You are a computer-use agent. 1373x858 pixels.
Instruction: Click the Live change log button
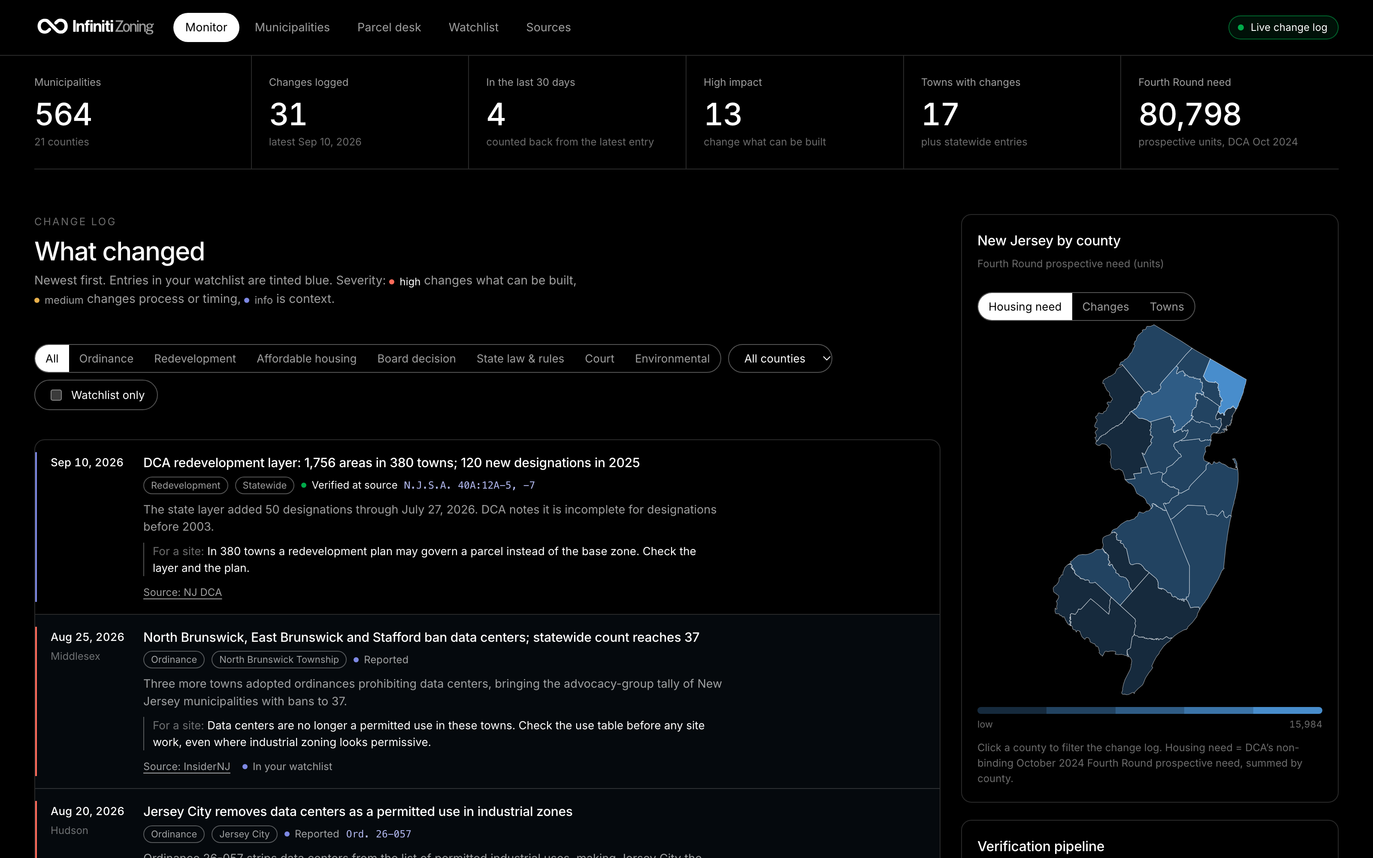pos(1283,27)
